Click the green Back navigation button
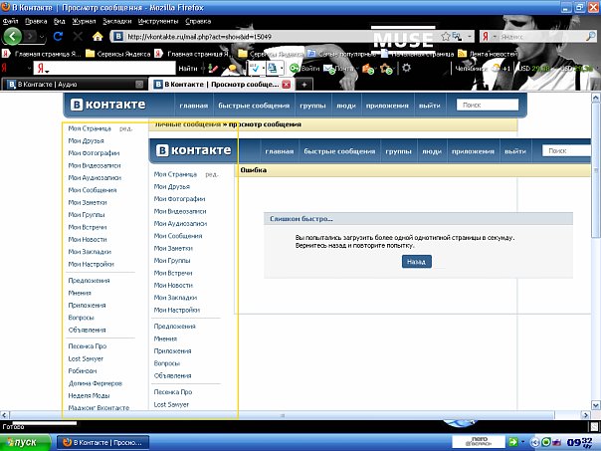This screenshot has width=601, height=451. 12,37
